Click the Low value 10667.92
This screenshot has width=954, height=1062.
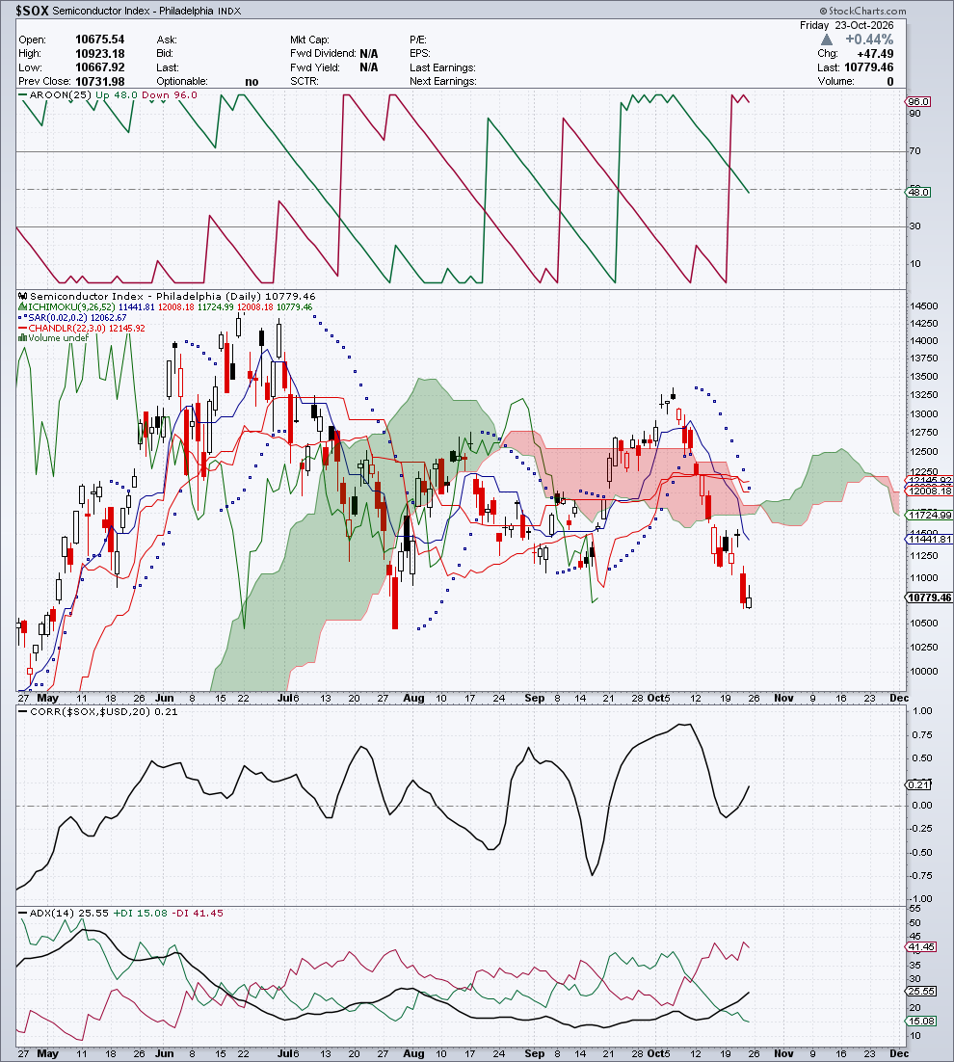click(x=99, y=67)
